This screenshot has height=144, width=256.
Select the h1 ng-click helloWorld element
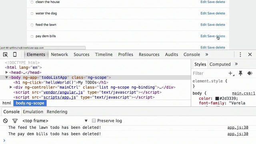(61, 82)
